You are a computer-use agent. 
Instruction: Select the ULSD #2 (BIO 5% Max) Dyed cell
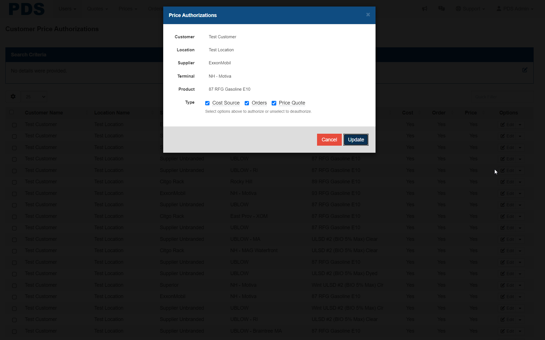(344, 273)
